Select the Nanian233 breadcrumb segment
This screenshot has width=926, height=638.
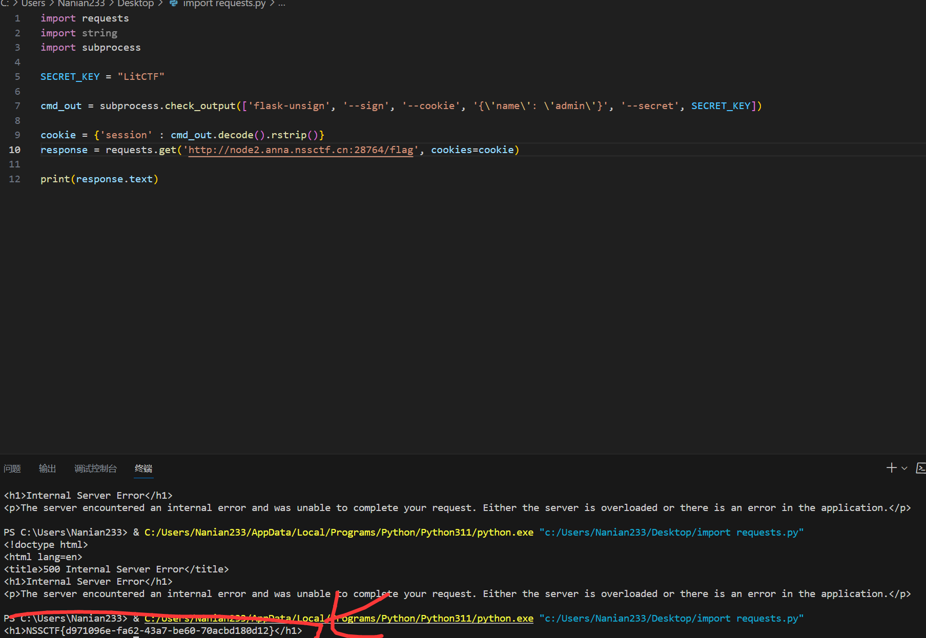(81, 4)
